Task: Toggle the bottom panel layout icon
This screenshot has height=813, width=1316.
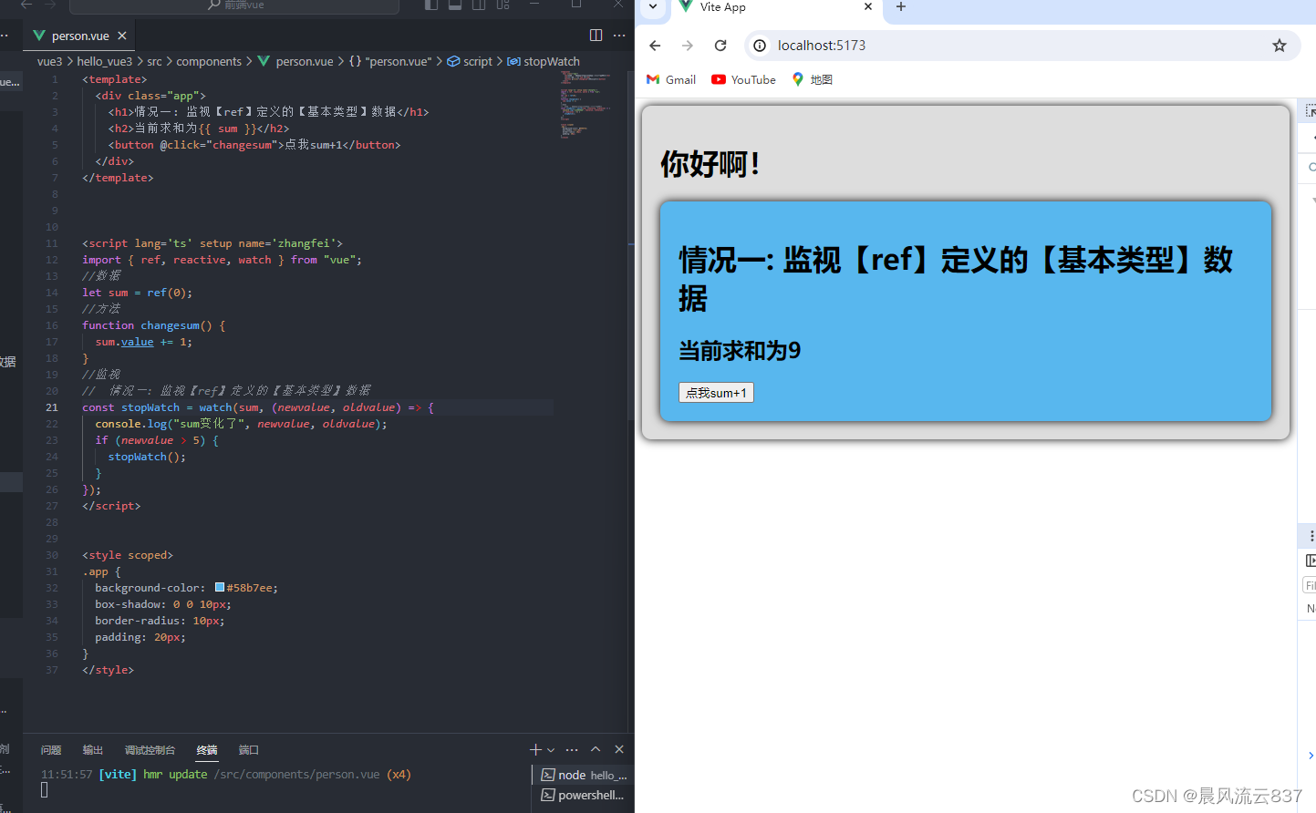Action: point(455,5)
